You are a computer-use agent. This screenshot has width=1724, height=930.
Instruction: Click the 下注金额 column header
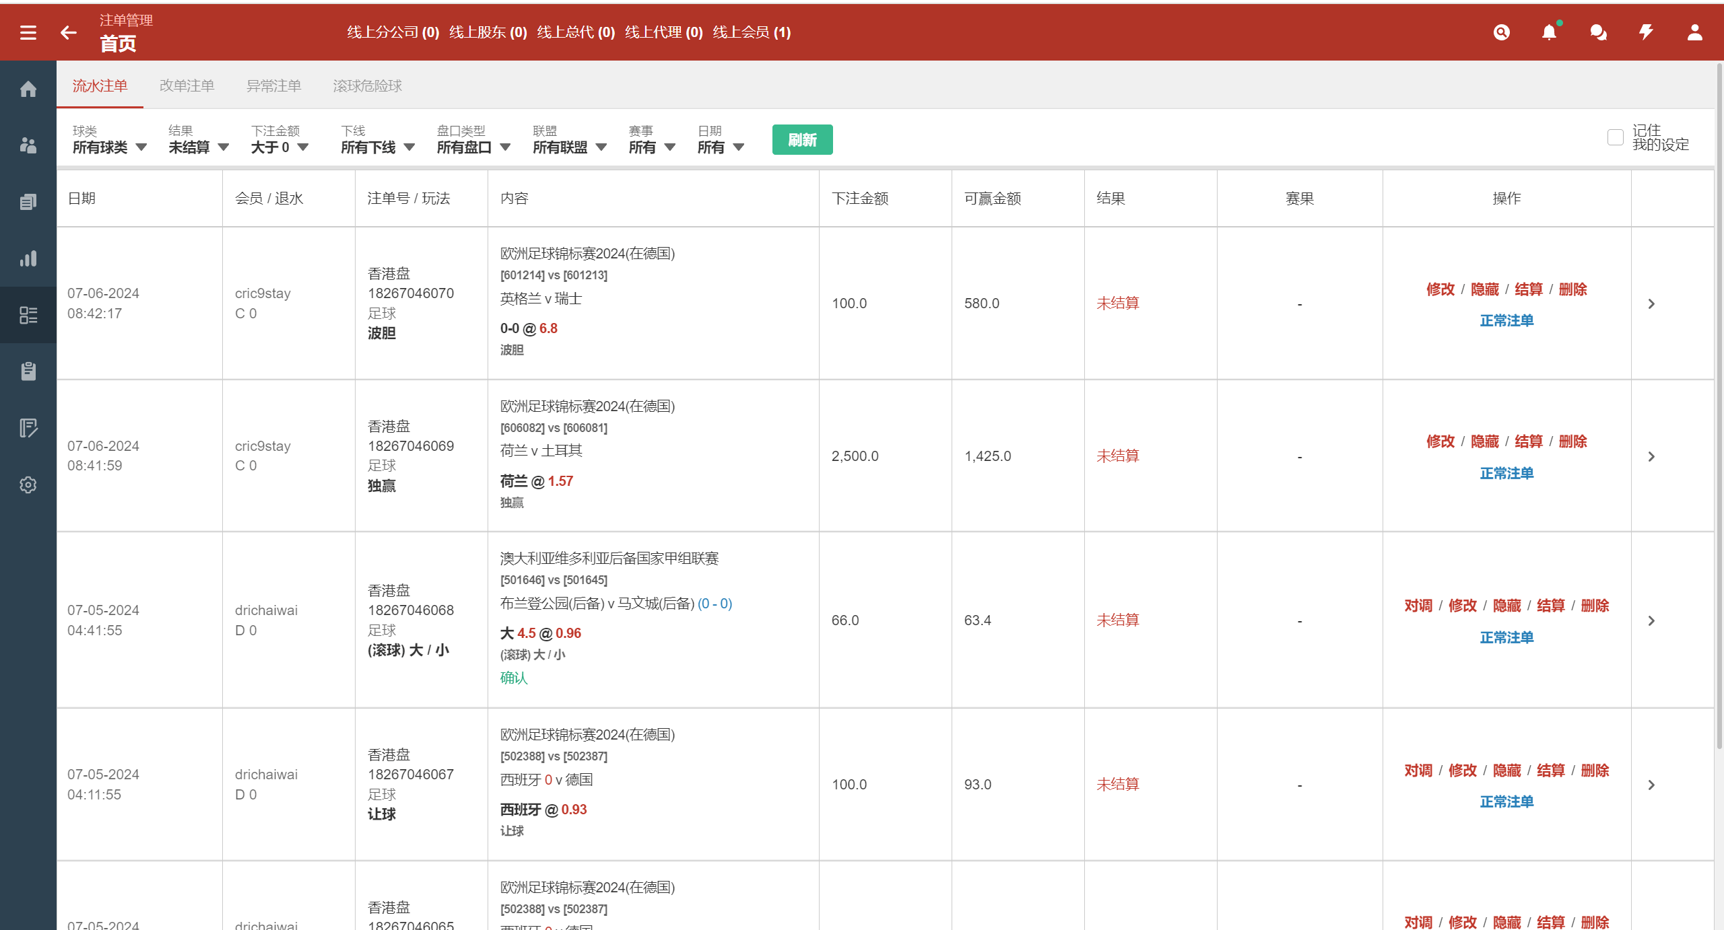pos(860,199)
